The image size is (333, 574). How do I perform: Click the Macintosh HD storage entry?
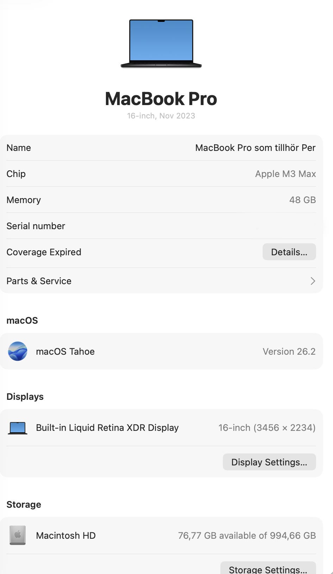point(161,536)
